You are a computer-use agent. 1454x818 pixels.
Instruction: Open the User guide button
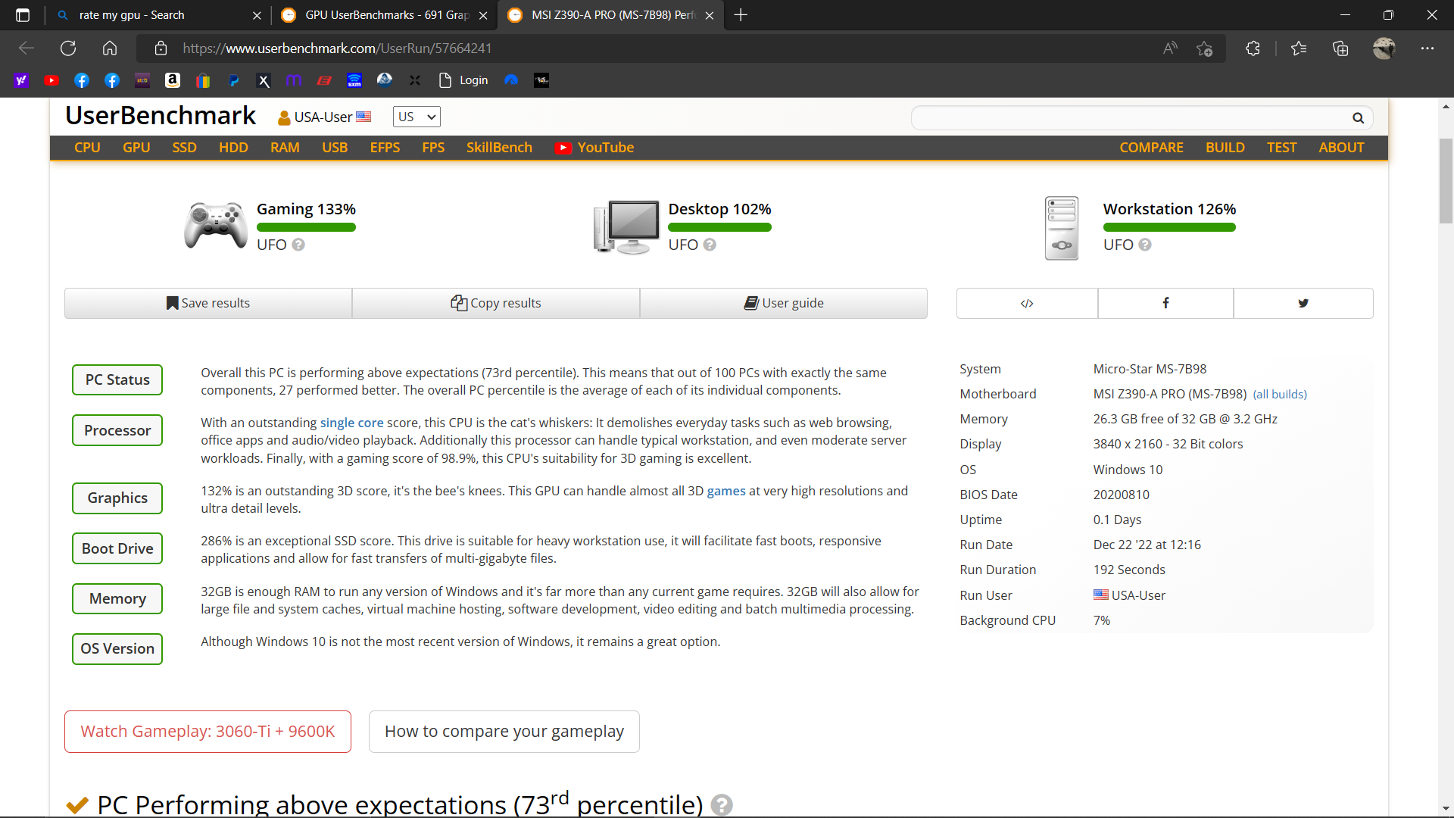[x=784, y=303]
